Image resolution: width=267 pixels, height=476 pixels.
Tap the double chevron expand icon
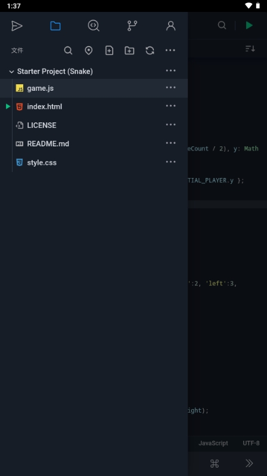point(249,463)
